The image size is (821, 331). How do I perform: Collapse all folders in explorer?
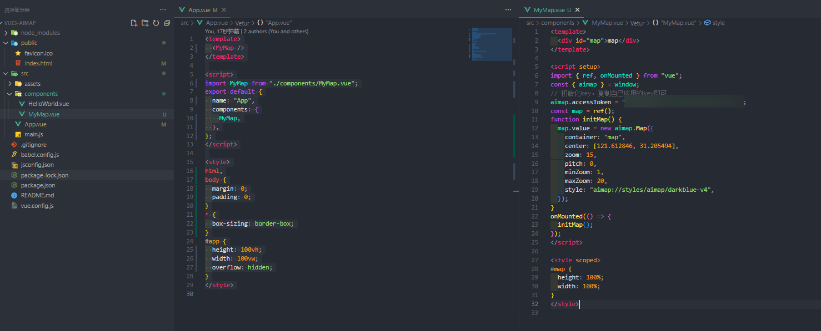[x=167, y=23]
